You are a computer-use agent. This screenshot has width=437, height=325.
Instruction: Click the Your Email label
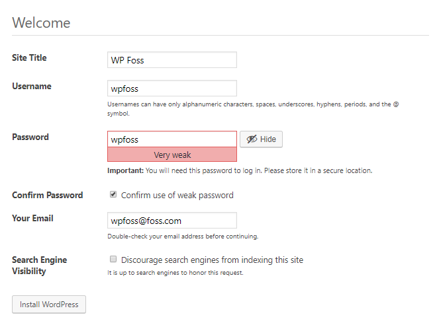[32, 218]
